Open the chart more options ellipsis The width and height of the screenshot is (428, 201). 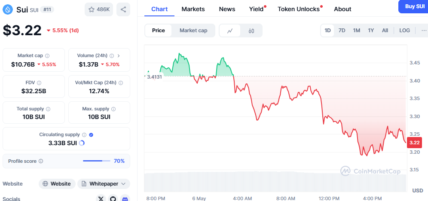(424, 30)
